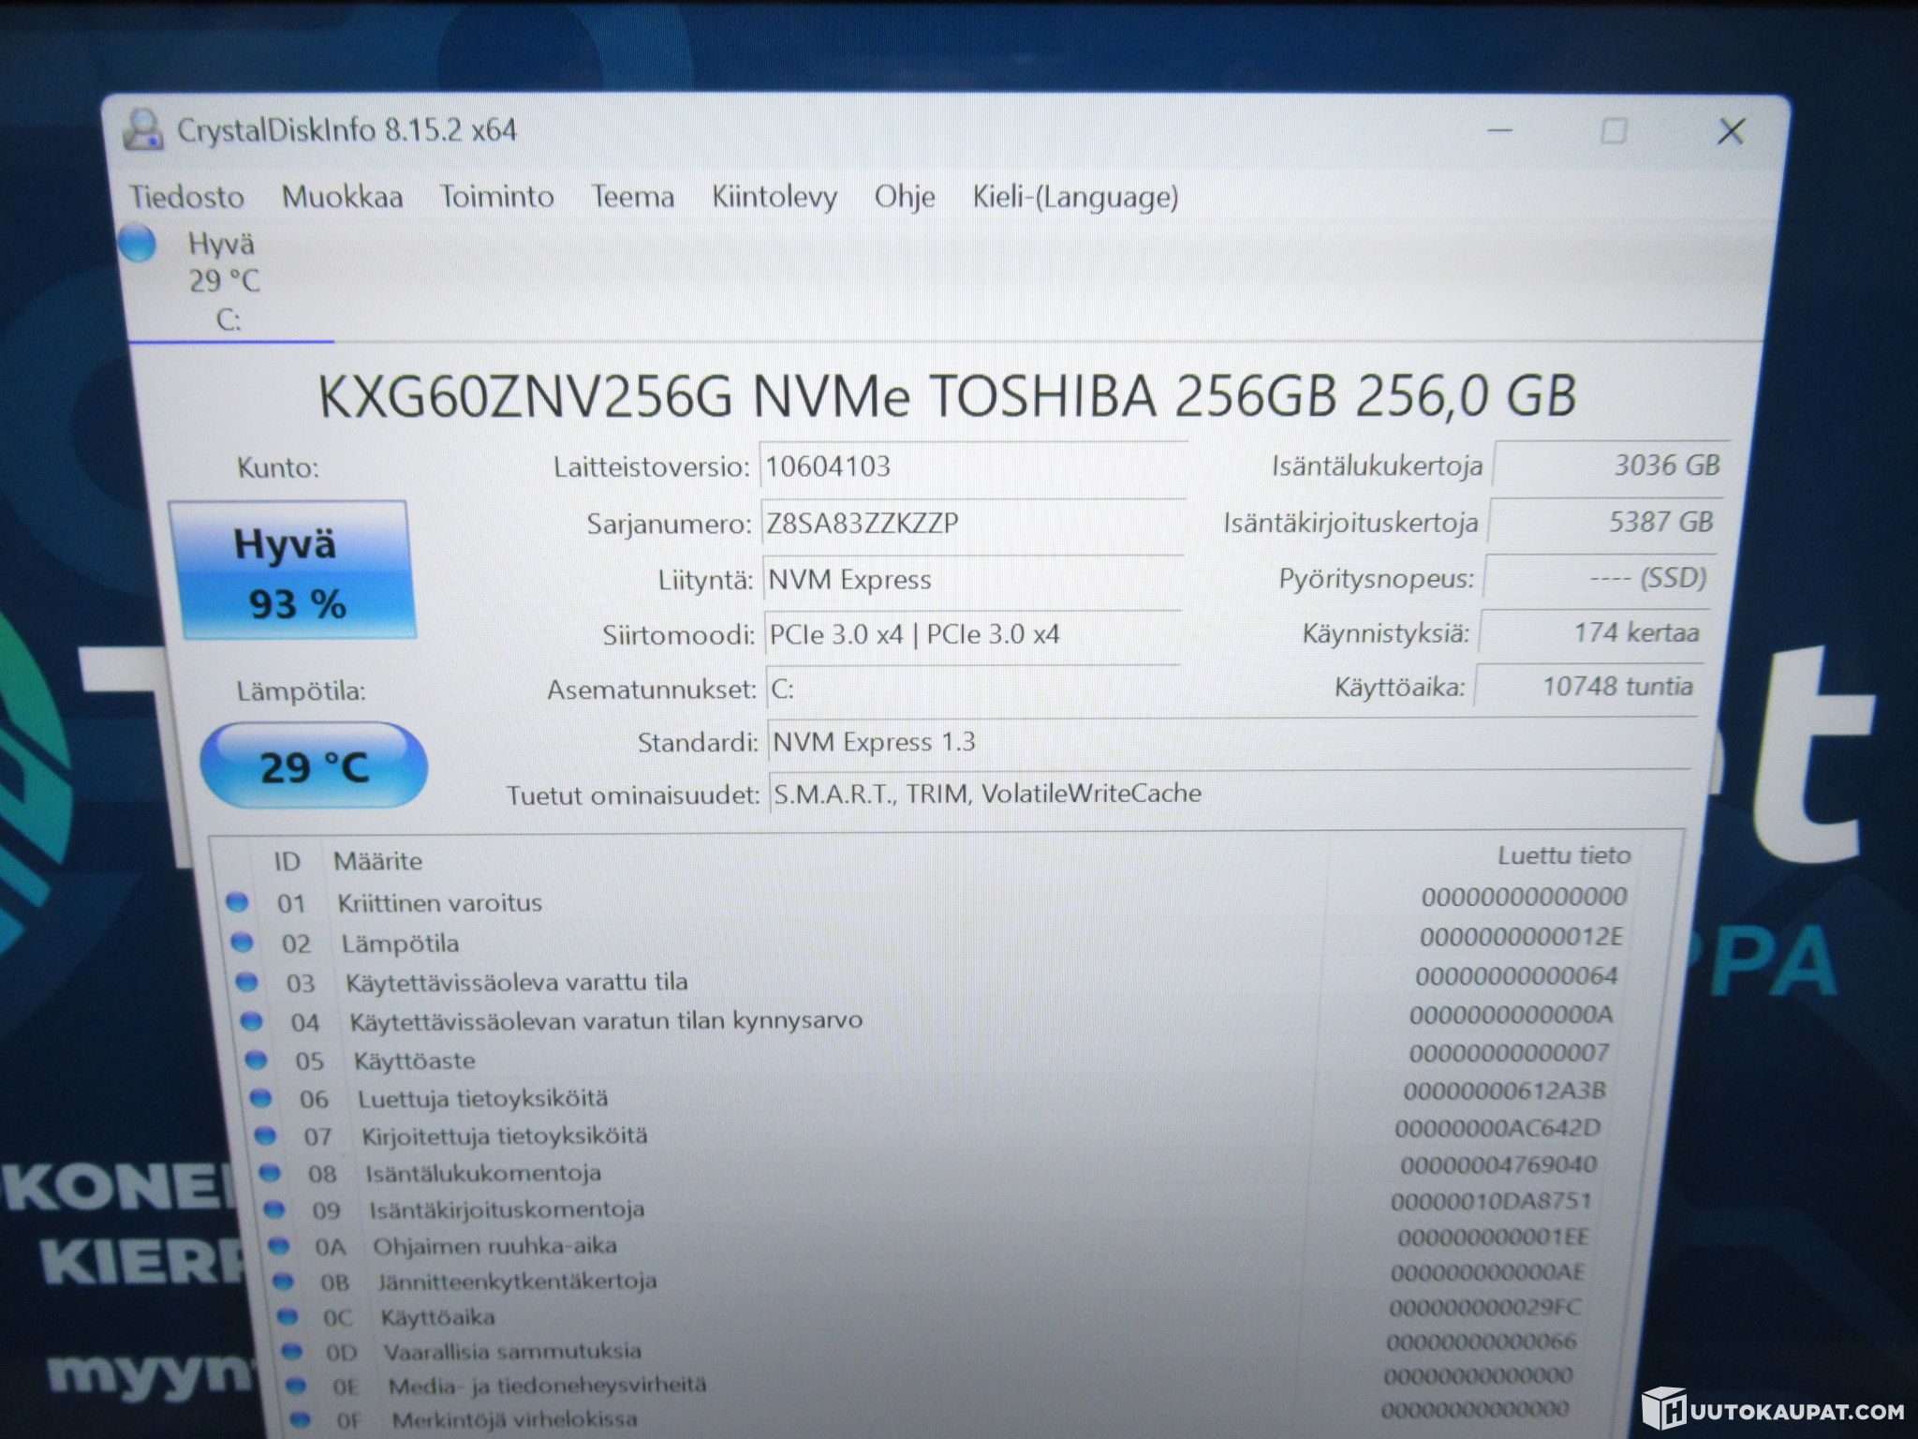Click status dot for Merkintöjä virhelokissa row
The image size is (1918, 1439).
(x=300, y=1419)
